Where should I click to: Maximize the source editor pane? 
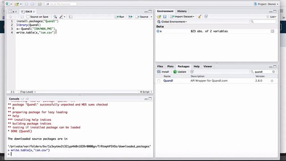(x=150, y=12)
